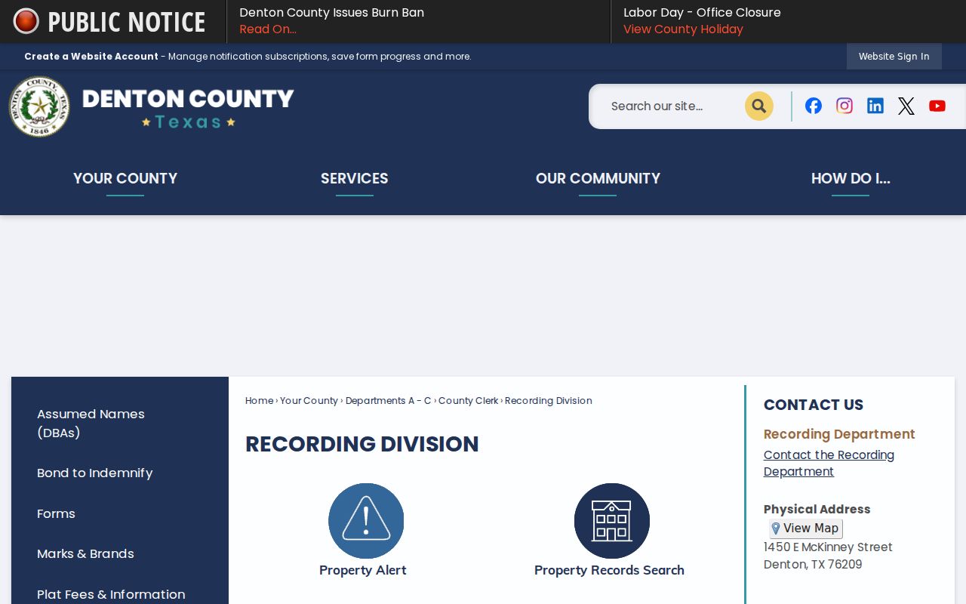Click into the Search our site field
Viewport: 966px width, 604px height.
tap(672, 106)
